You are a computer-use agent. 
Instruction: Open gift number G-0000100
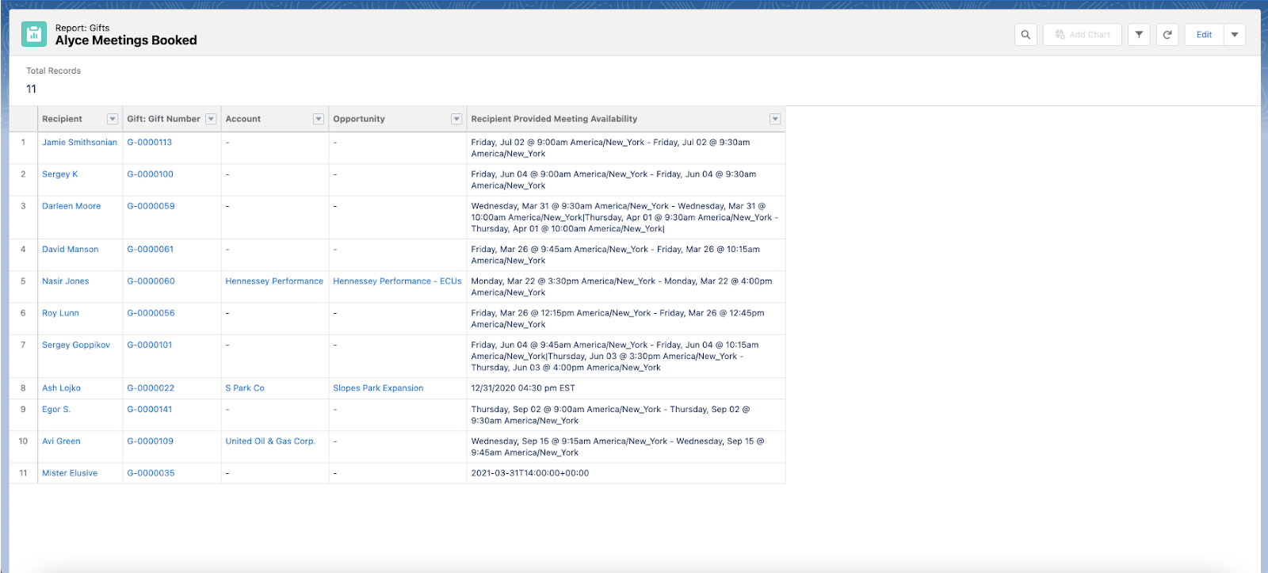coord(151,174)
